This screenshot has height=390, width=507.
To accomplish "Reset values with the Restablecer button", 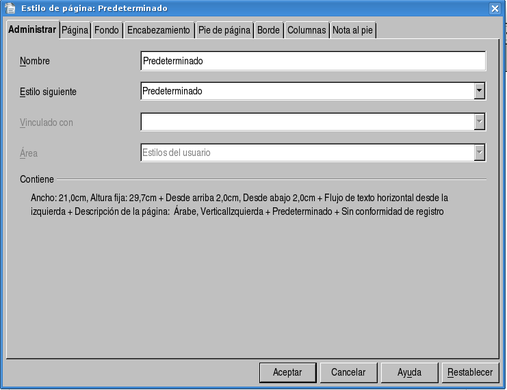I will (x=470, y=373).
